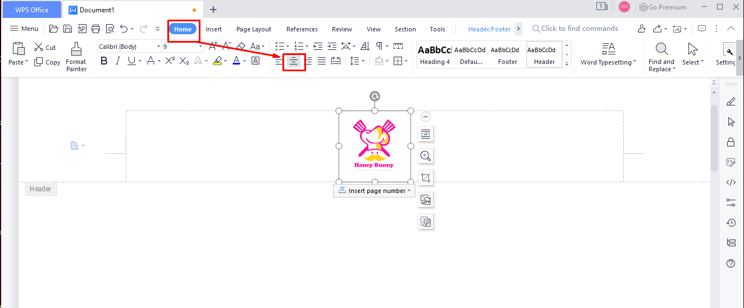This screenshot has height=308, width=744.
Task: Toggle Italic formatting
Action: pos(117,61)
